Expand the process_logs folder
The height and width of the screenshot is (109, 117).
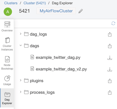coord(21,92)
